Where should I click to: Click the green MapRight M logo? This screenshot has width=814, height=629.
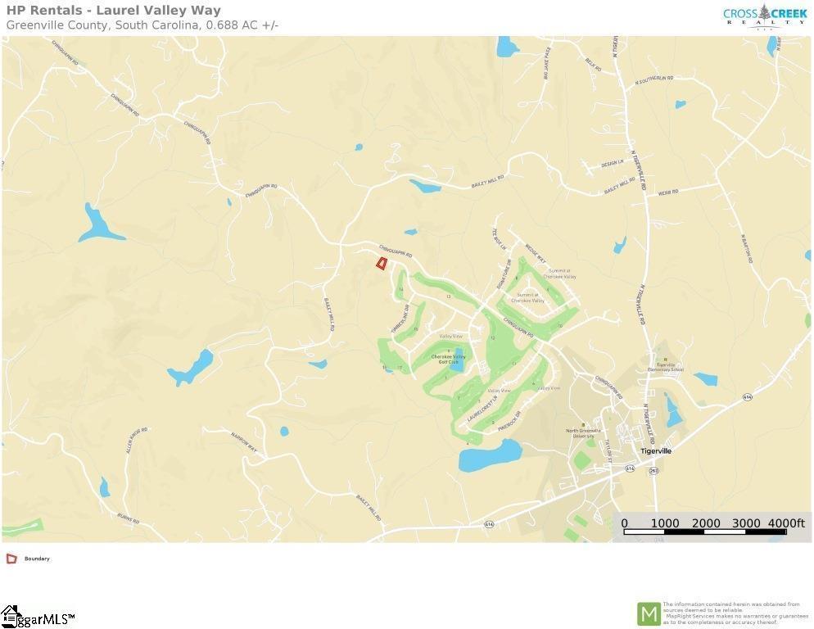(x=649, y=614)
